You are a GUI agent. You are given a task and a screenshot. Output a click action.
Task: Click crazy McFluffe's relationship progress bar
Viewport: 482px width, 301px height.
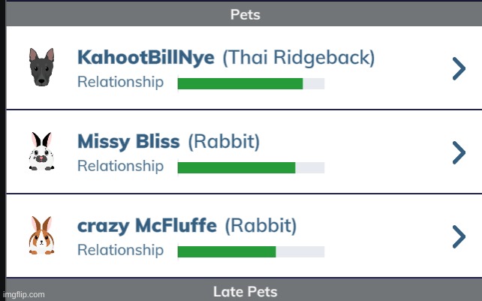(251, 251)
